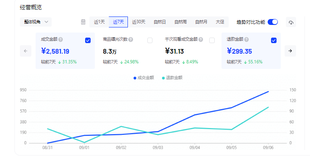Open the calendar date picker icon
The height and width of the screenshot is (161, 310).
pyautogui.click(x=83, y=22)
